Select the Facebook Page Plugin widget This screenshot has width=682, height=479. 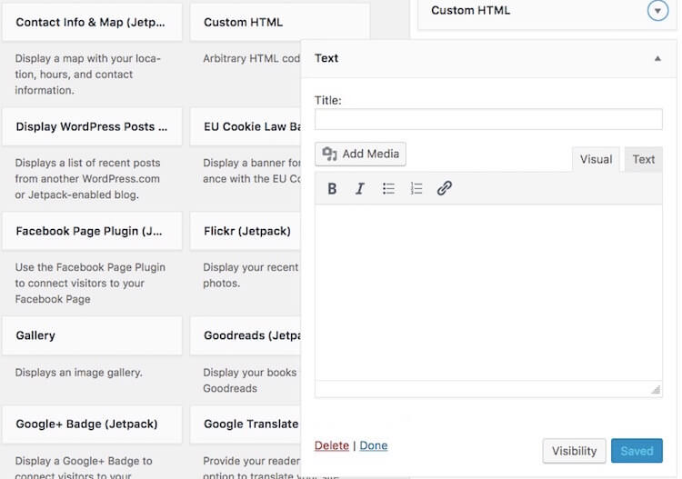pyautogui.click(x=92, y=232)
